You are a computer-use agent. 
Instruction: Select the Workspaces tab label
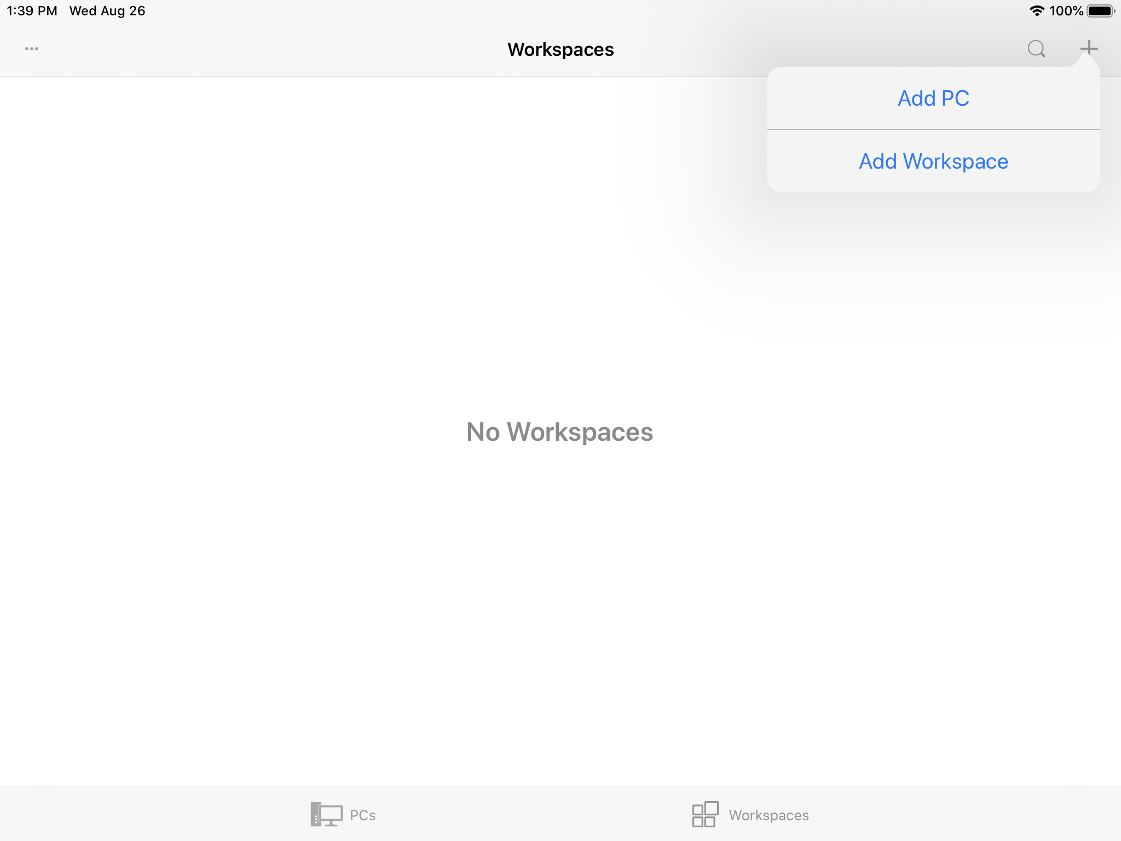click(768, 815)
